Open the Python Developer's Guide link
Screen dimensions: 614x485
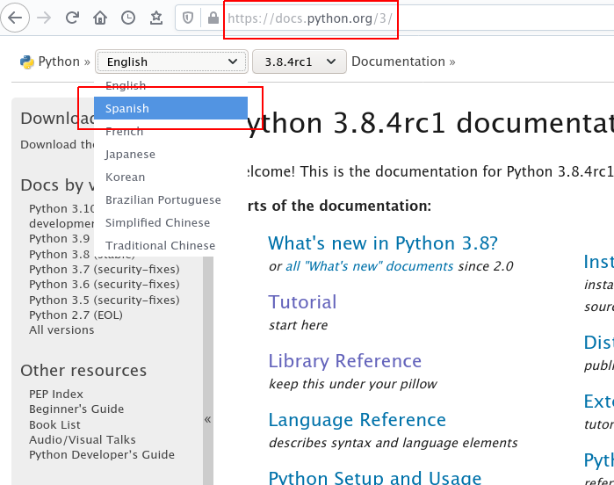[x=102, y=454]
